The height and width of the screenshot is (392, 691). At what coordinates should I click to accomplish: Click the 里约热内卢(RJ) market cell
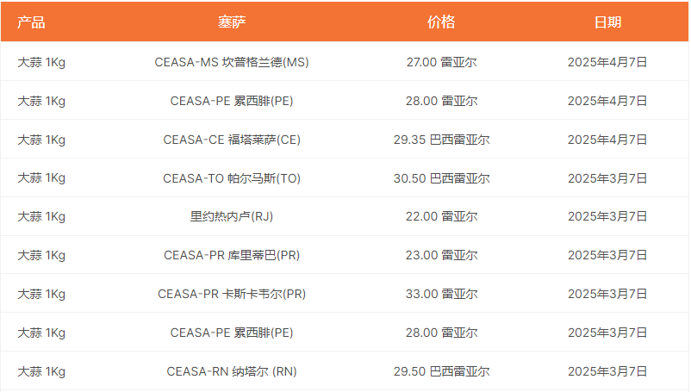tap(232, 216)
